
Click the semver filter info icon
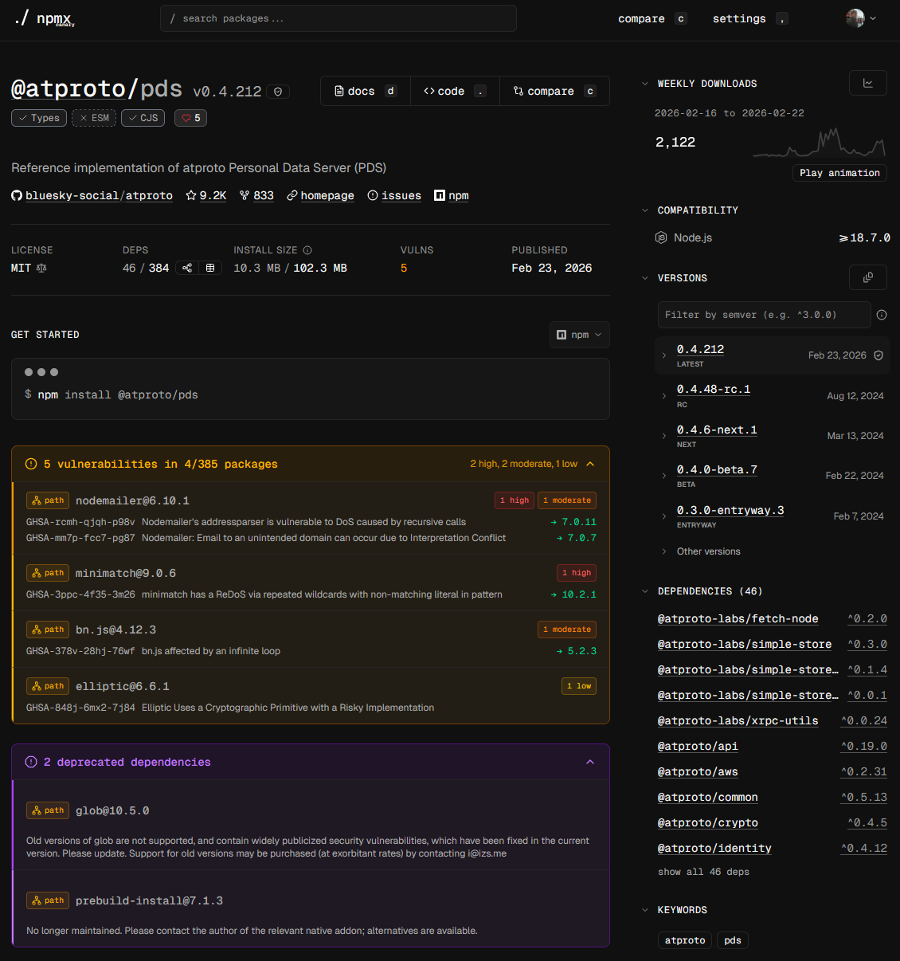(882, 315)
